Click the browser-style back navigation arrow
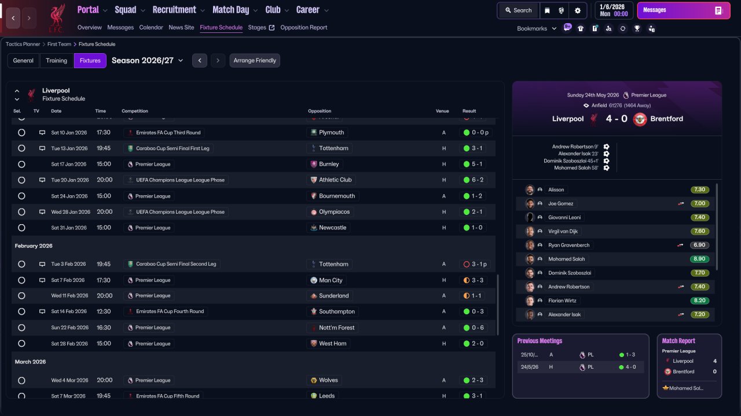The image size is (741, 416). tap(13, 18)
